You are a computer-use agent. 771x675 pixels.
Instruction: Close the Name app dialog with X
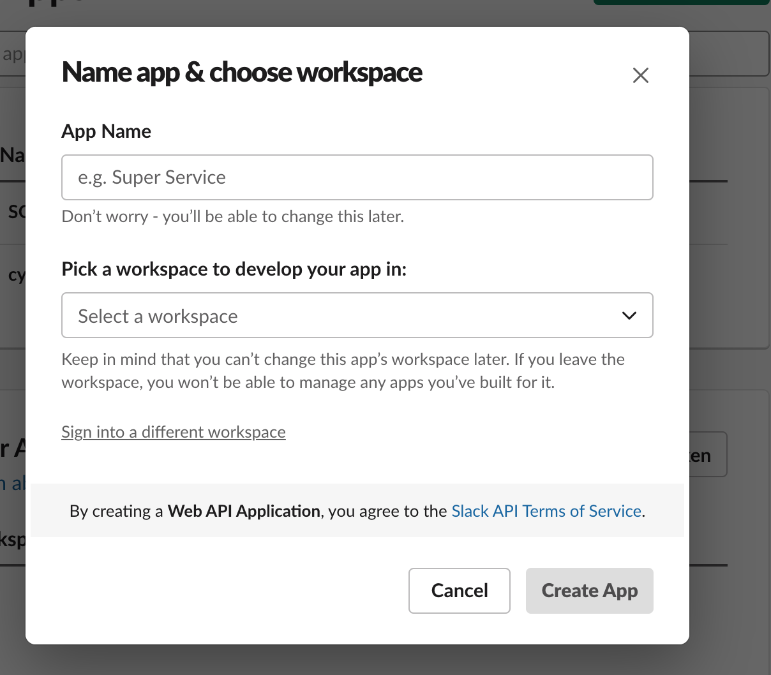click(x=640, y=75)
